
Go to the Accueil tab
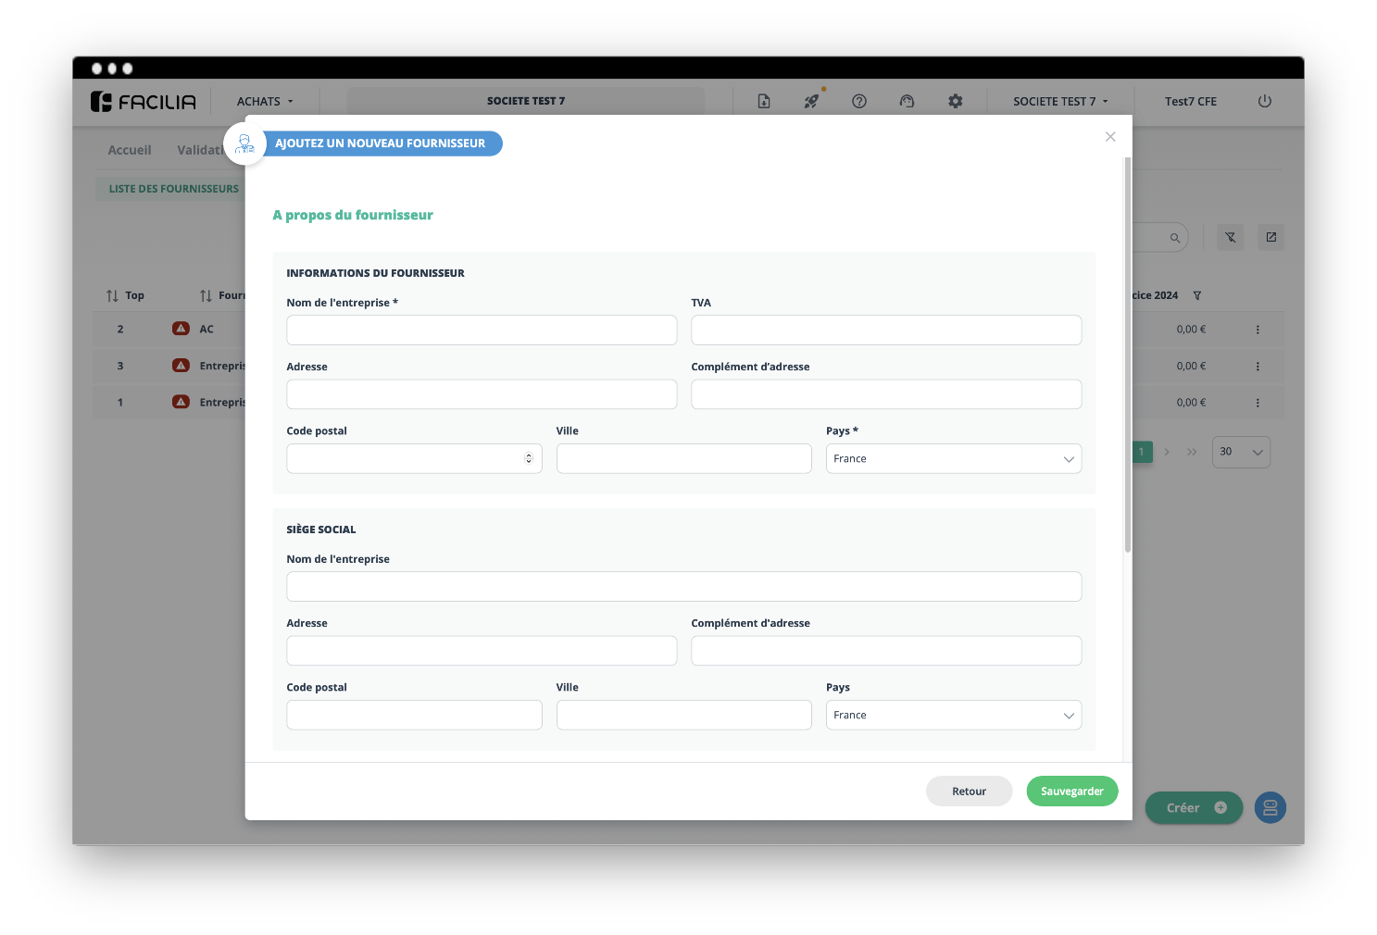click(x=130, y=150)
